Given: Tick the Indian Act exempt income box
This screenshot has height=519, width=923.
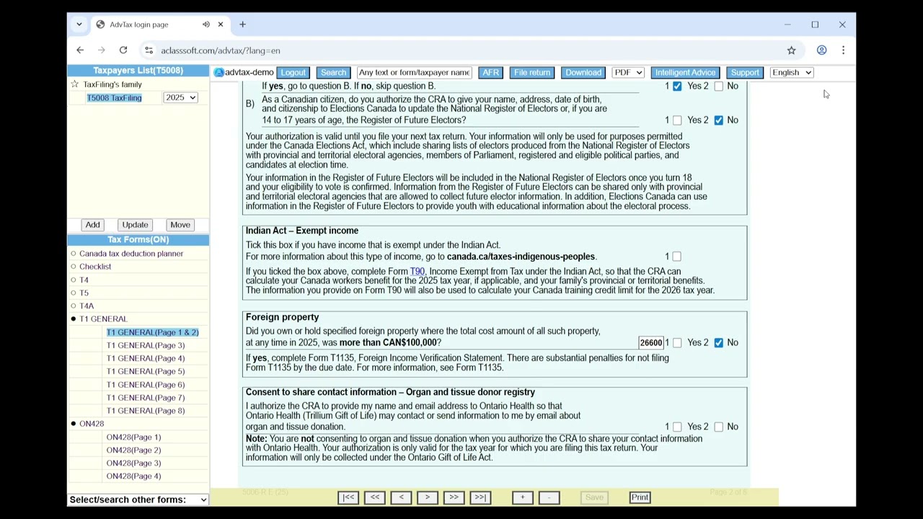Looking at the screenshot, I should coord(677,257).
